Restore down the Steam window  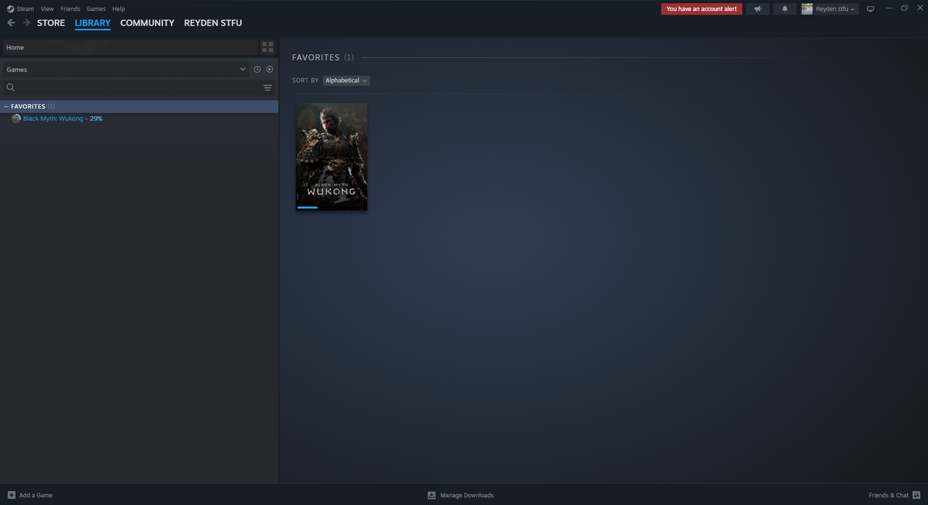pos(904,8)
